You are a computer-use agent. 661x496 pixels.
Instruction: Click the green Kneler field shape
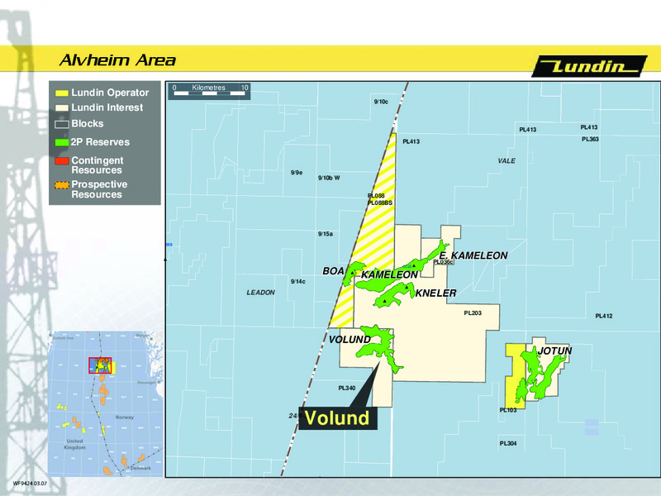[394, 294]
